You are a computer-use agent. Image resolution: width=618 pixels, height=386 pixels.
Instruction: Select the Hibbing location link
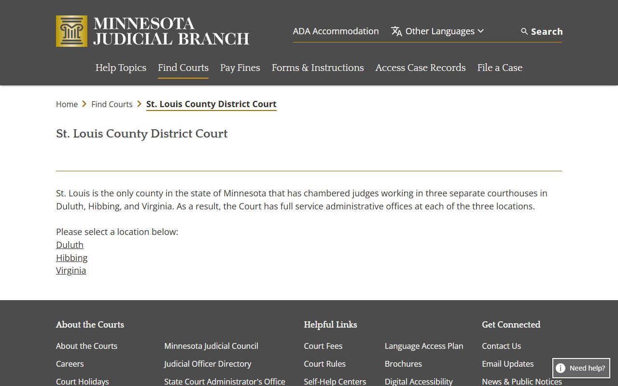[71, 258]
